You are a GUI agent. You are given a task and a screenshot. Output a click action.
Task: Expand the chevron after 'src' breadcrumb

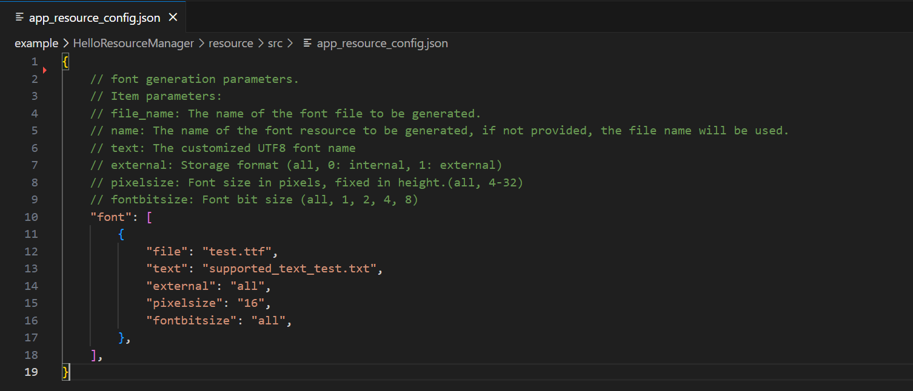pyautogui.click(x=290, y=44)
